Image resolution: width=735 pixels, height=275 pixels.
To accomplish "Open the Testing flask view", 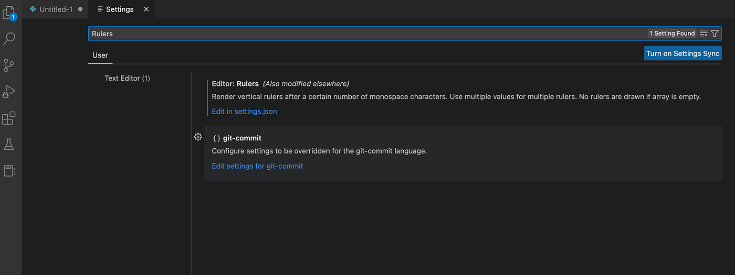I will [9, 145].
